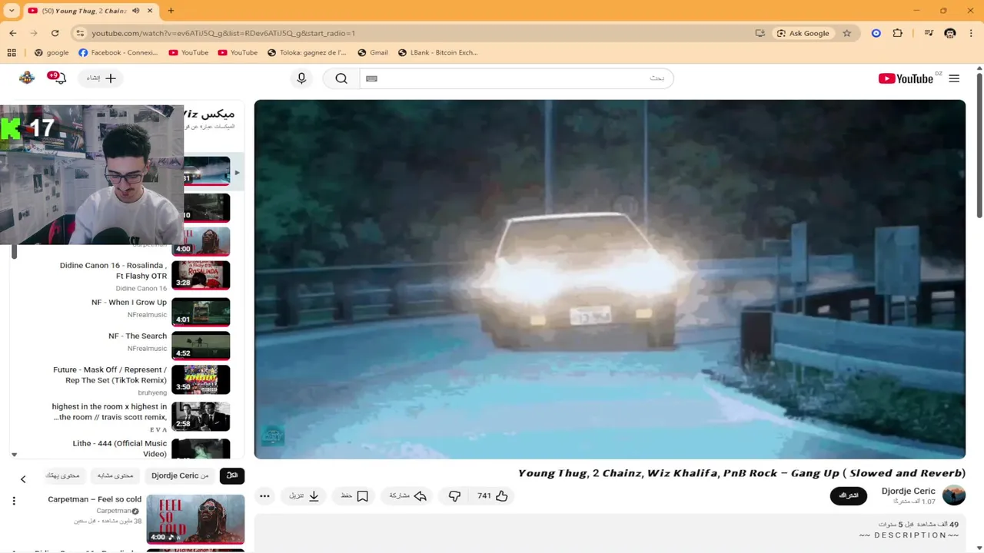Share the video using share arrow

pyautogui.click(x=408, y=496)
